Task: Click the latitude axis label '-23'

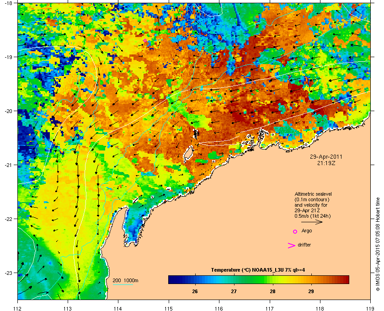Action: (9, 273)
